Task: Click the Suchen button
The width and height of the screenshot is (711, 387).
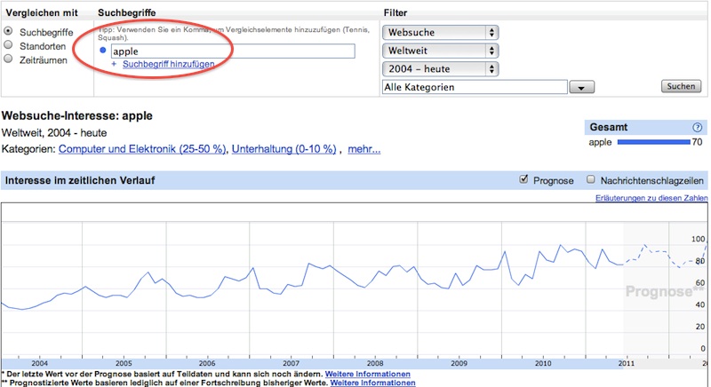Action: [x=682, y=87]
